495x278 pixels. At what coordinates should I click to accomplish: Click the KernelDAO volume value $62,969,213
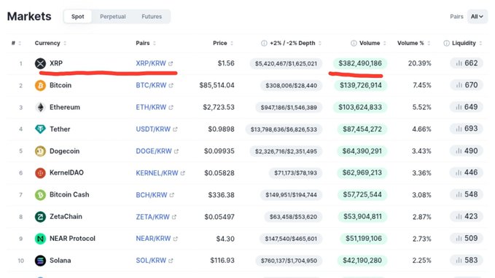pos(362,172)
